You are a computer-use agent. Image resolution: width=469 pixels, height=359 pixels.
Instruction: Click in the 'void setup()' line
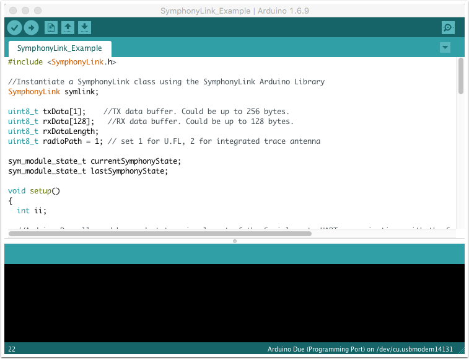point(34,191)
